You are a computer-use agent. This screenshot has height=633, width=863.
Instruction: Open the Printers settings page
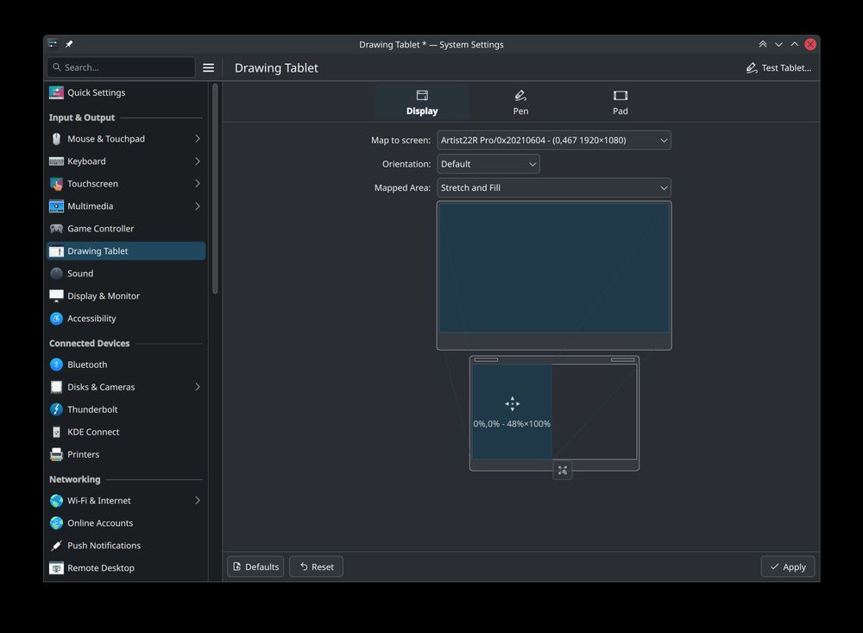83,454
